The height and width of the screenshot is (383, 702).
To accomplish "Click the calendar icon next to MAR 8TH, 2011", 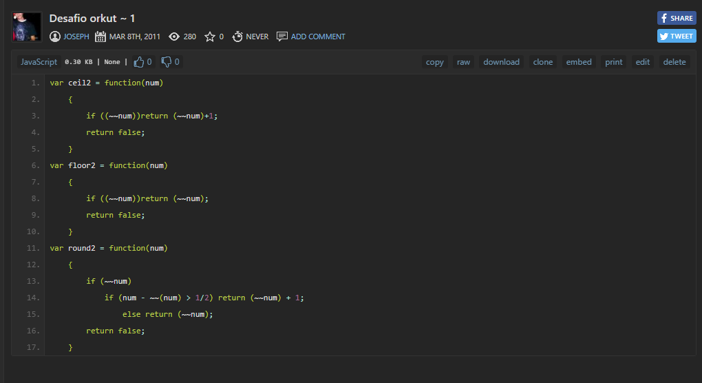I will point(100,37).
